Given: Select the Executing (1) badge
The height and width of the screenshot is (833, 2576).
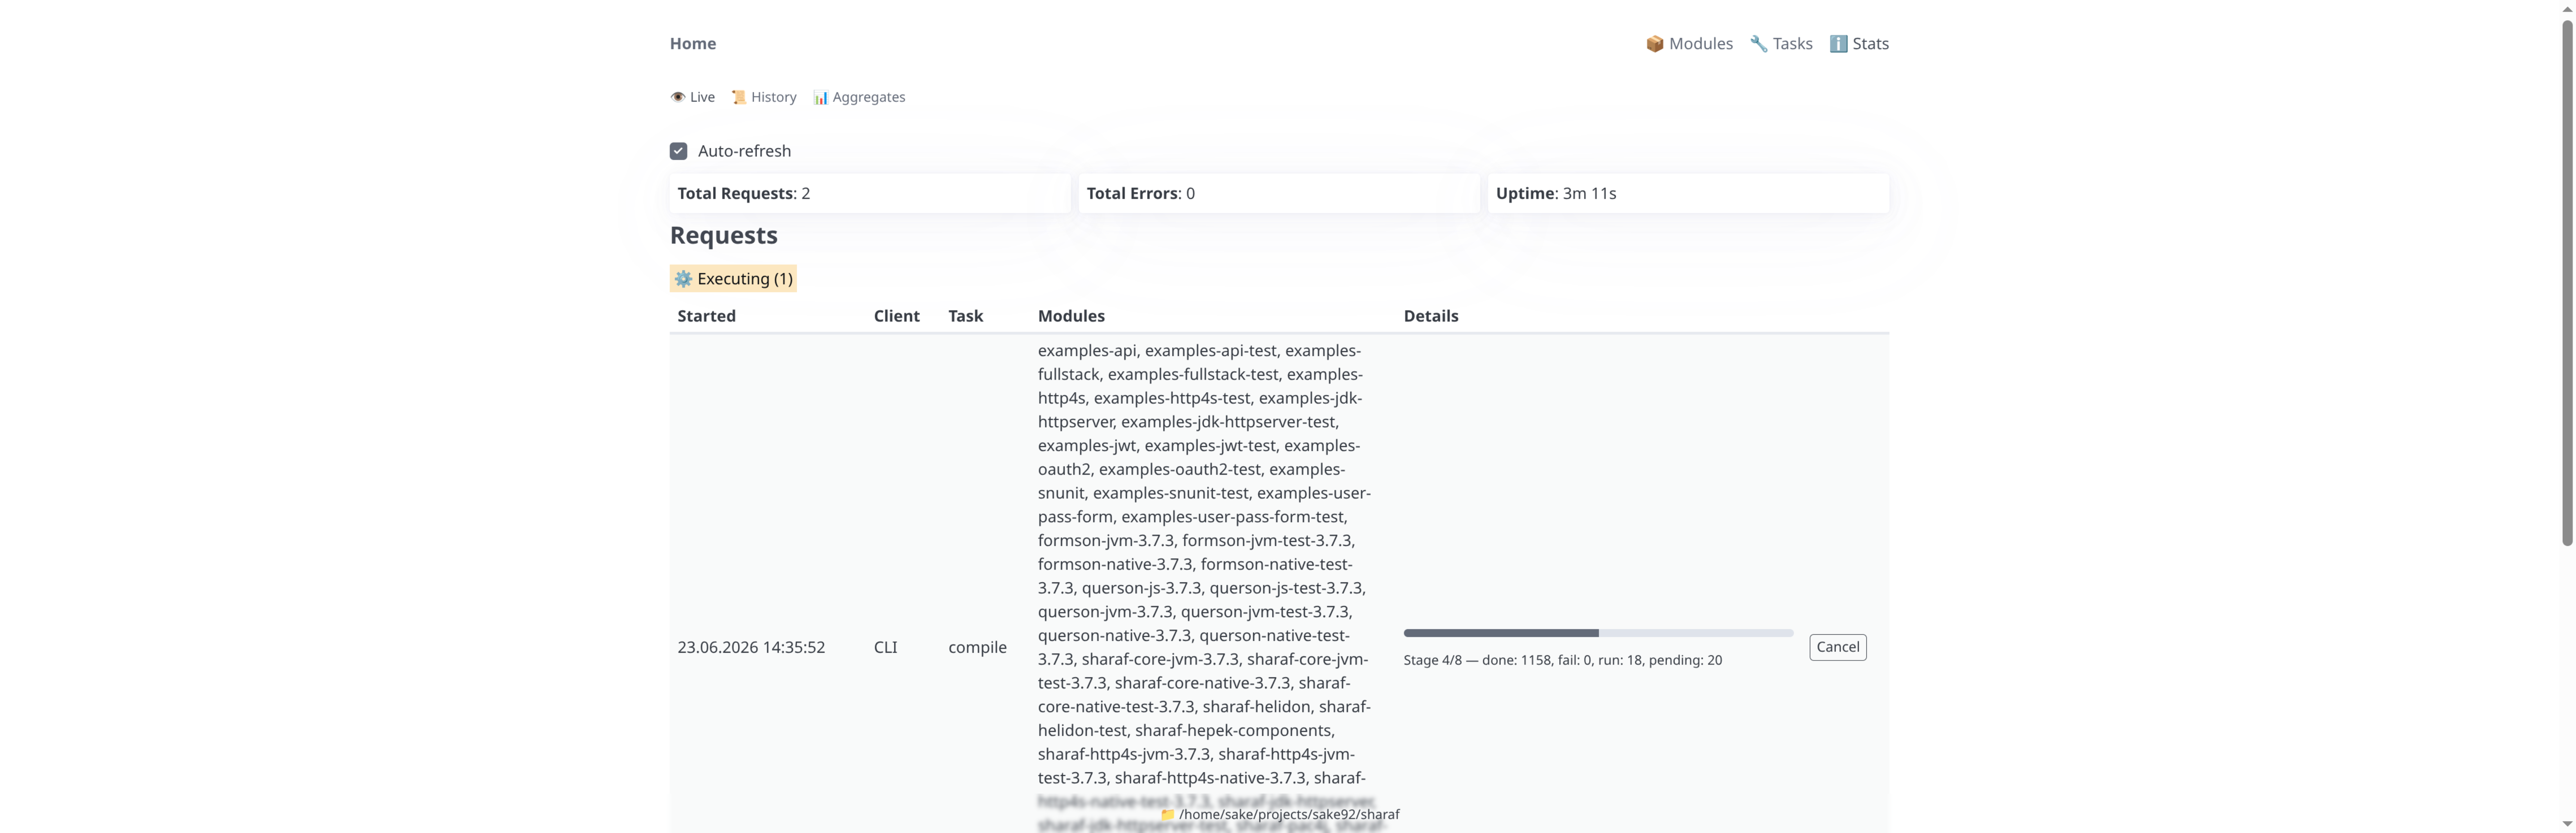Looking at the screenshot, I should coord(733,279).
